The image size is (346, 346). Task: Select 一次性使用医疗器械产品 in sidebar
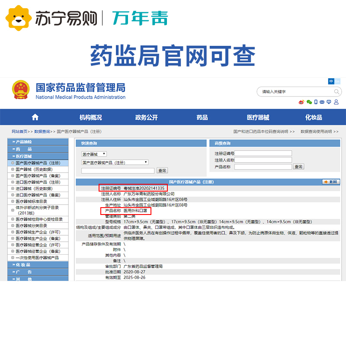click(37, 258)
